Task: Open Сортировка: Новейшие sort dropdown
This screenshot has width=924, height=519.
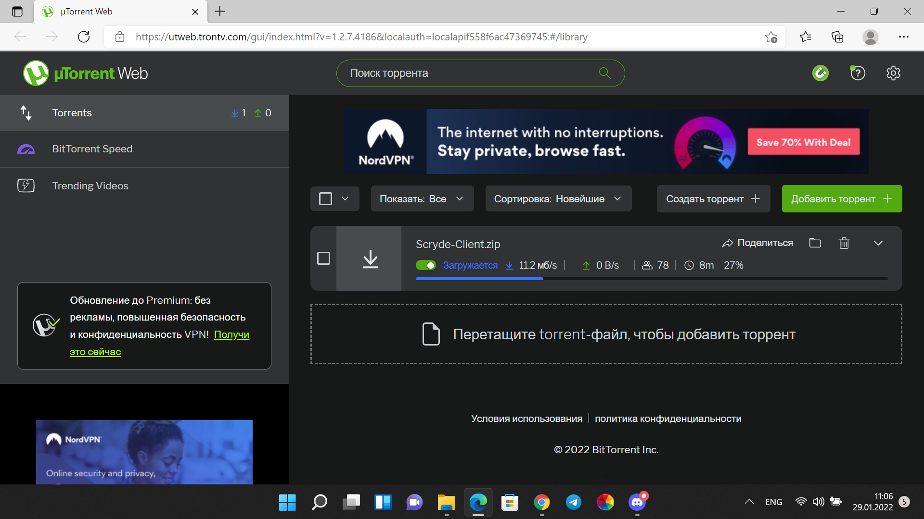Action: pyautogui.click(x=558, y=199)
